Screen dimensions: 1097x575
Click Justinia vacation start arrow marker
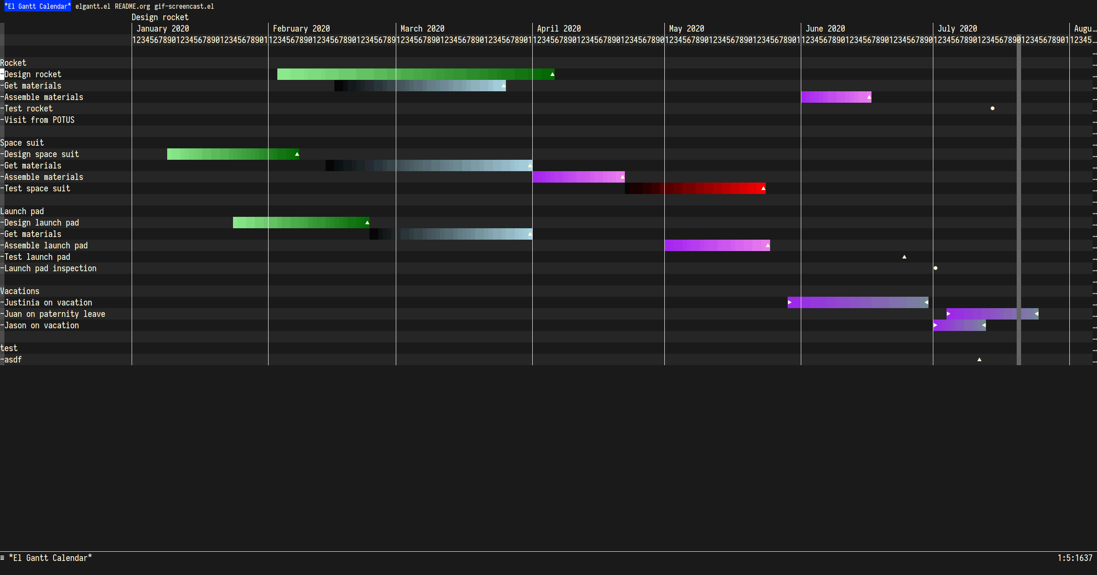(789, 302)
